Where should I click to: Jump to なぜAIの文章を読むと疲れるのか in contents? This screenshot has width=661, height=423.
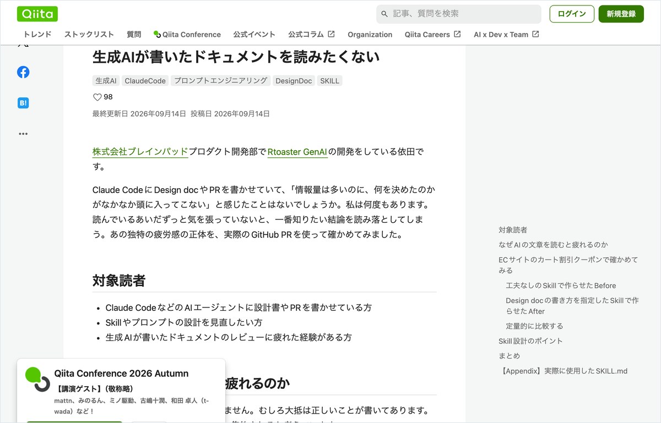point(553,245)
